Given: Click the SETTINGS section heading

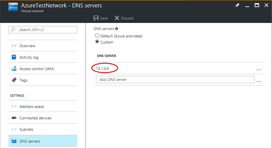Looking at the screenshot, I should 17,95.
